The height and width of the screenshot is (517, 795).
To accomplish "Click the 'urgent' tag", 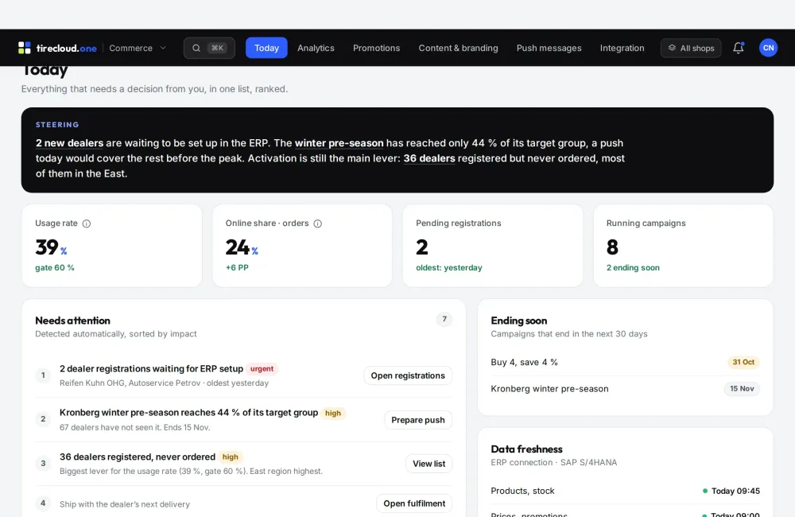I will point(262,369).
